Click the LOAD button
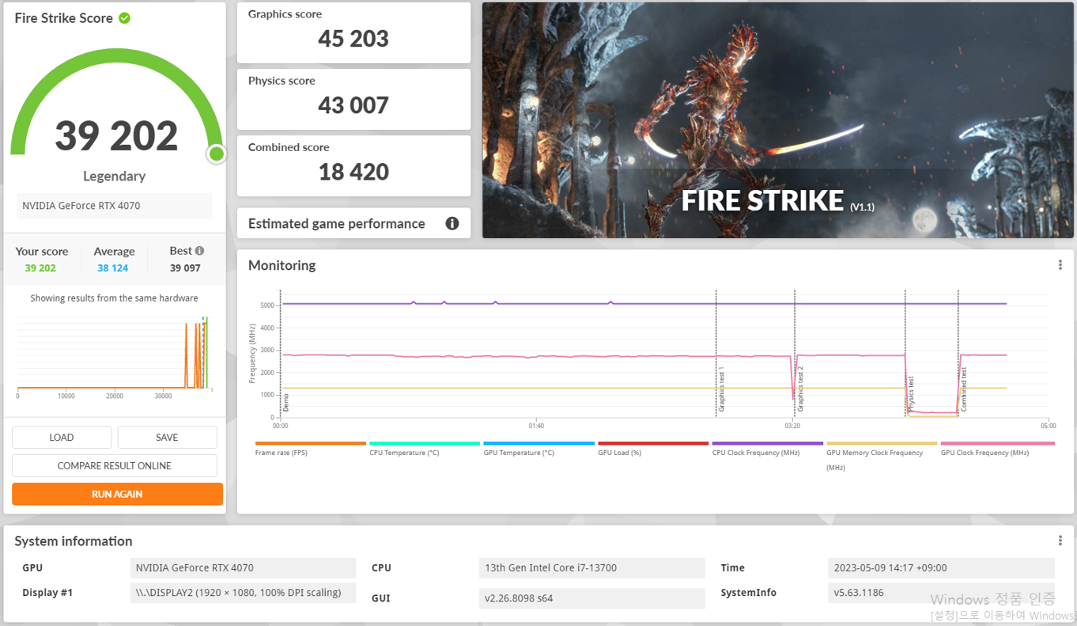This screenshot has width=1077, height=626. click(x=62, y=437)
